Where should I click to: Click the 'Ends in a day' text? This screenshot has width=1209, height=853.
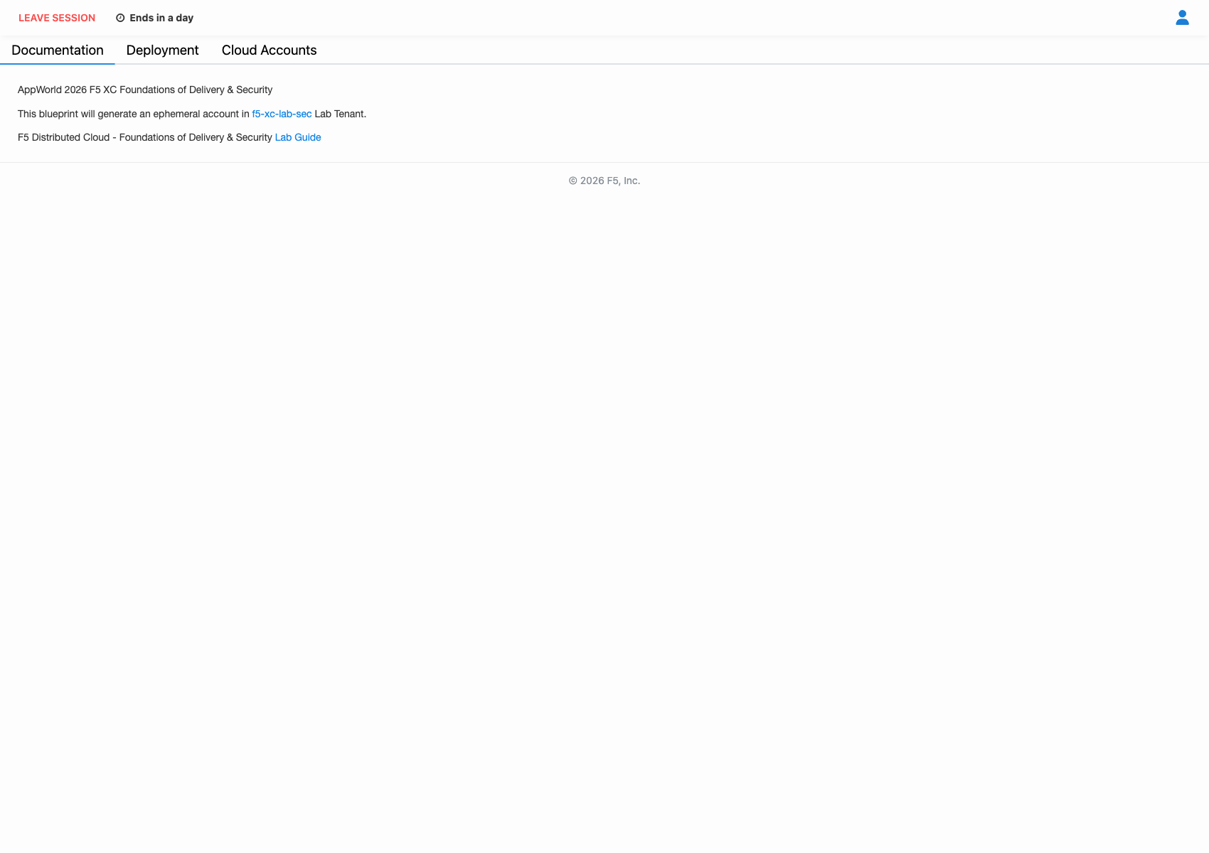(x=161, y=18)
